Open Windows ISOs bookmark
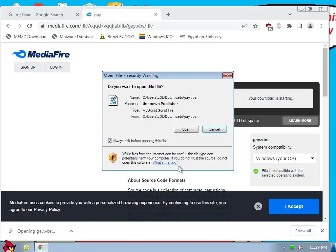Screen dimensions: 336x252 (x=157, y=37)
